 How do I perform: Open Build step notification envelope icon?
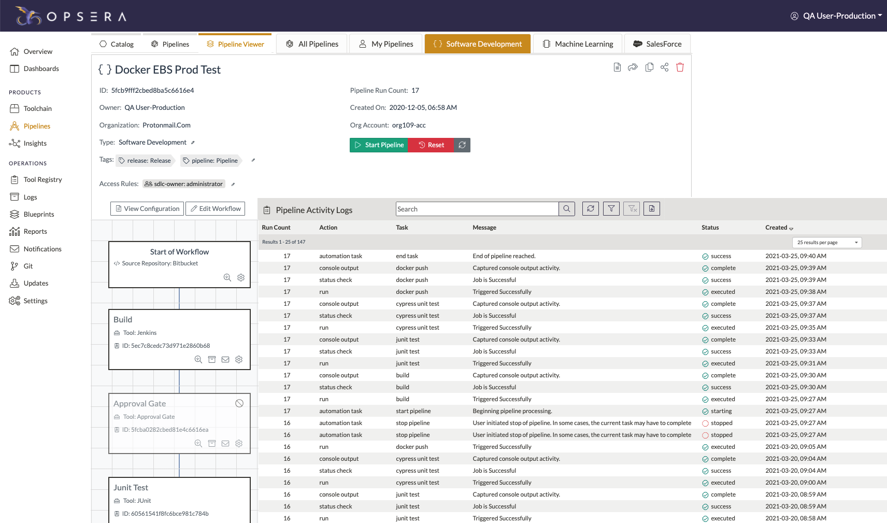coord(225,360)
